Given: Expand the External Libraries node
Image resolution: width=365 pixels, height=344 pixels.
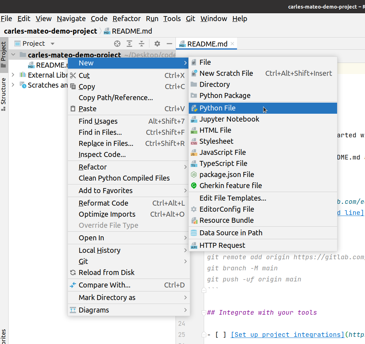Looking at the screenshot, I should 13,75.
